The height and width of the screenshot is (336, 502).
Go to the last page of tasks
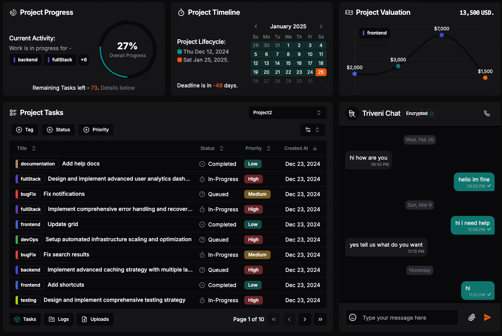pyautogui.click(x=320, y=319)
